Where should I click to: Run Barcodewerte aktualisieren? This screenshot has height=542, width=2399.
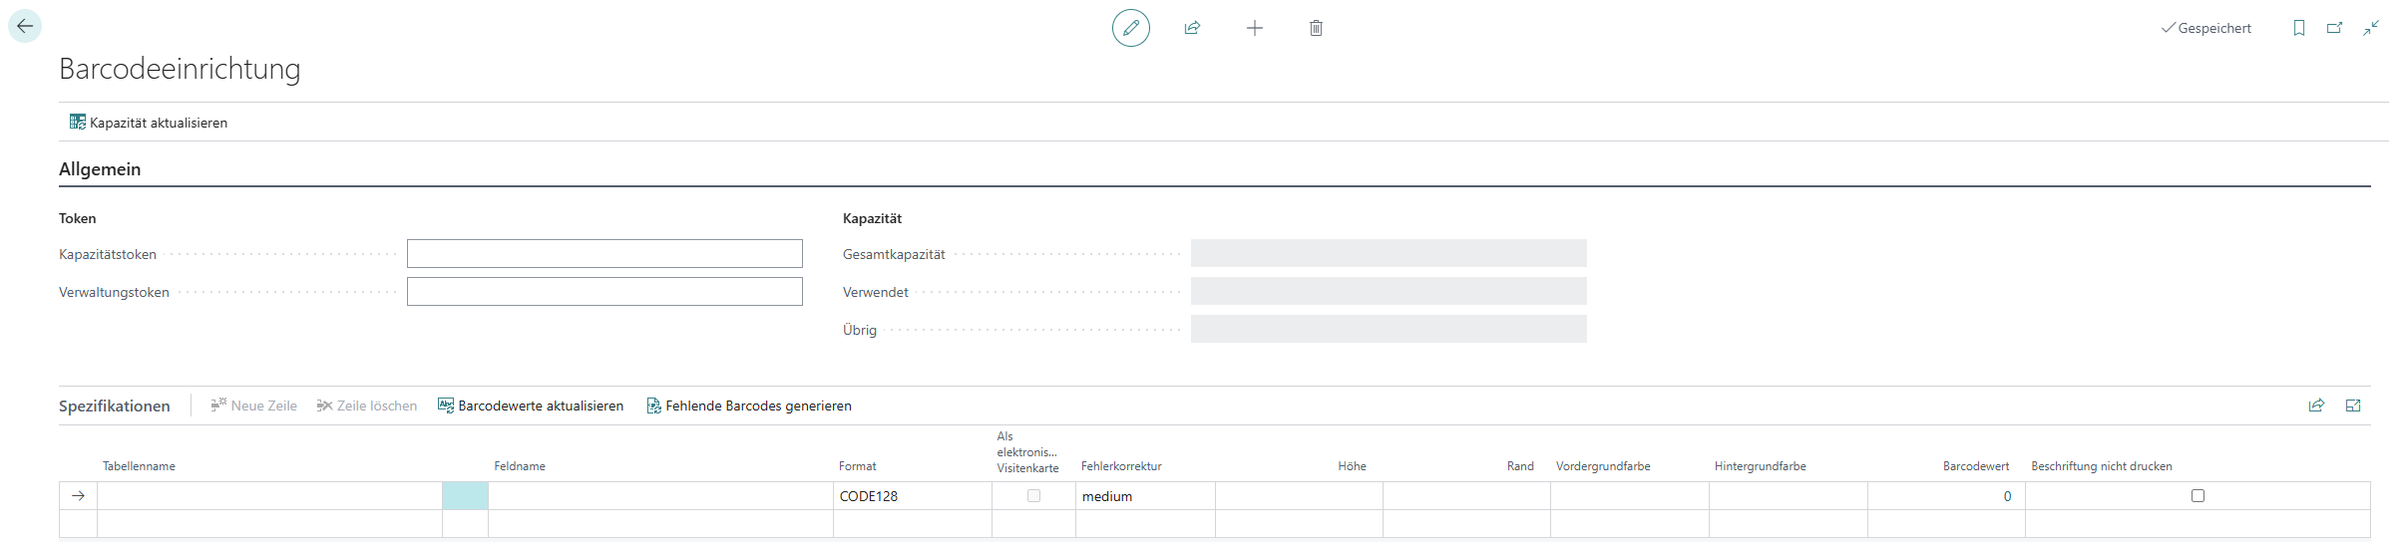tap(531, 406)
